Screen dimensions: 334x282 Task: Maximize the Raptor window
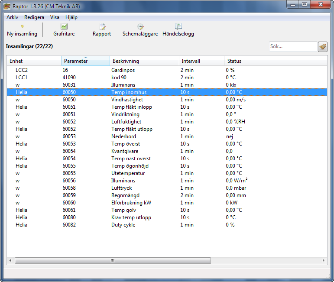click(305, 5)
